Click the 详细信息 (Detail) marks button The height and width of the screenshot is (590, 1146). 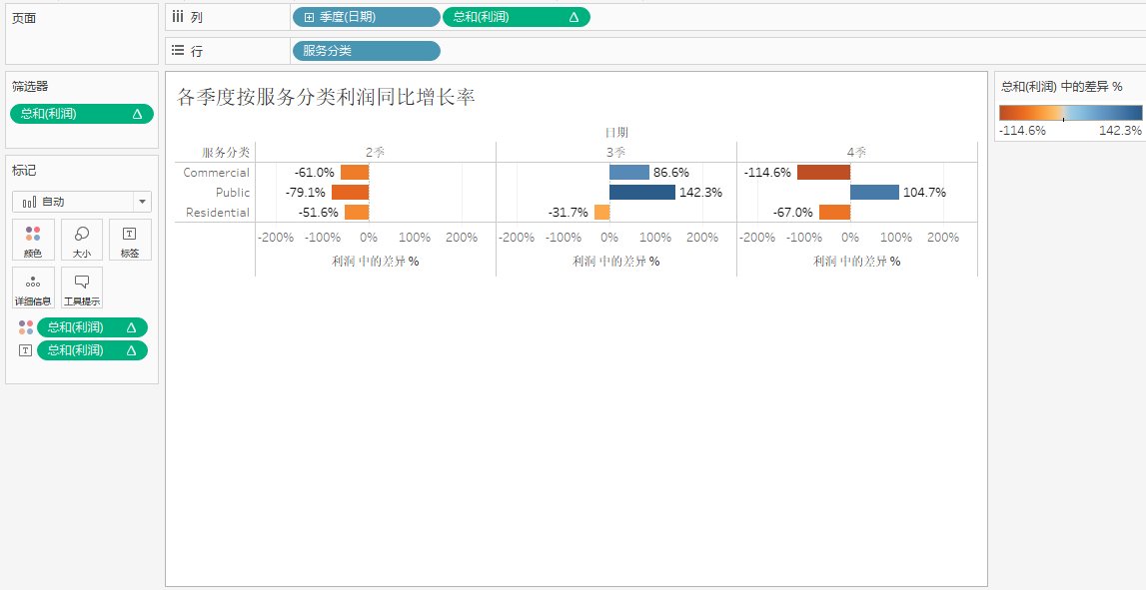click(x=33, y=288)
